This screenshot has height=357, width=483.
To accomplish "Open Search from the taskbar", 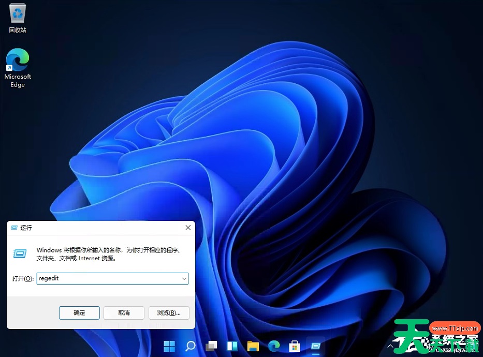I will [190, 346].
